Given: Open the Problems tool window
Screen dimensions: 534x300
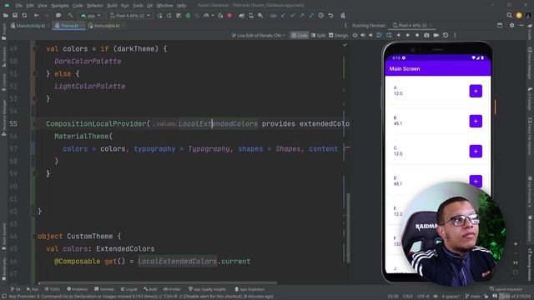Looking at the screenshot, I should (78, 289).
